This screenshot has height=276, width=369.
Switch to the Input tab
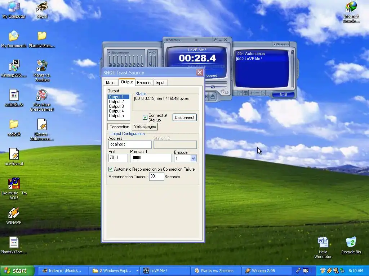click(160, 83)
